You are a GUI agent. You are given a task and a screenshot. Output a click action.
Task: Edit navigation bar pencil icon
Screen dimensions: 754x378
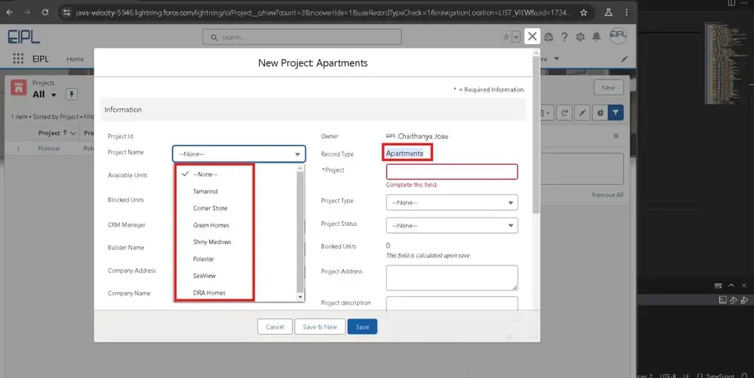pyautogui.click(x=624, y=59)
